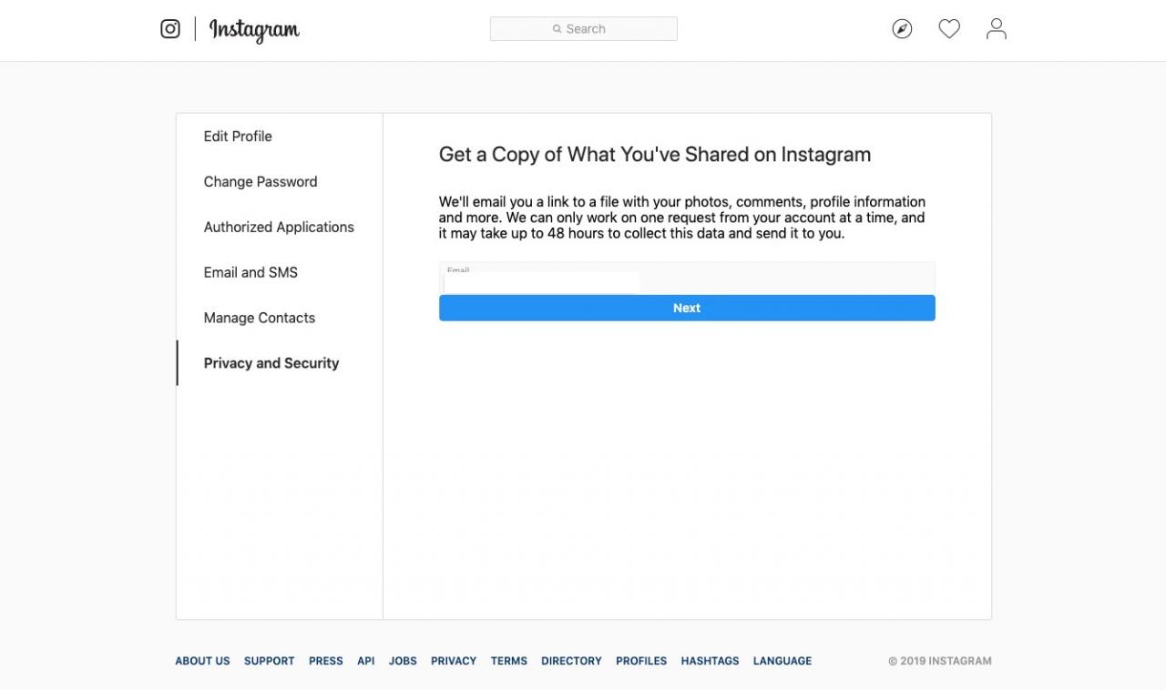
Task: Open the About Us footer link
Action: coord(202,661)
